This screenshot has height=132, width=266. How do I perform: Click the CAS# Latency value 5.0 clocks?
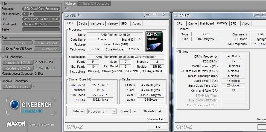[x=233, y=66]
